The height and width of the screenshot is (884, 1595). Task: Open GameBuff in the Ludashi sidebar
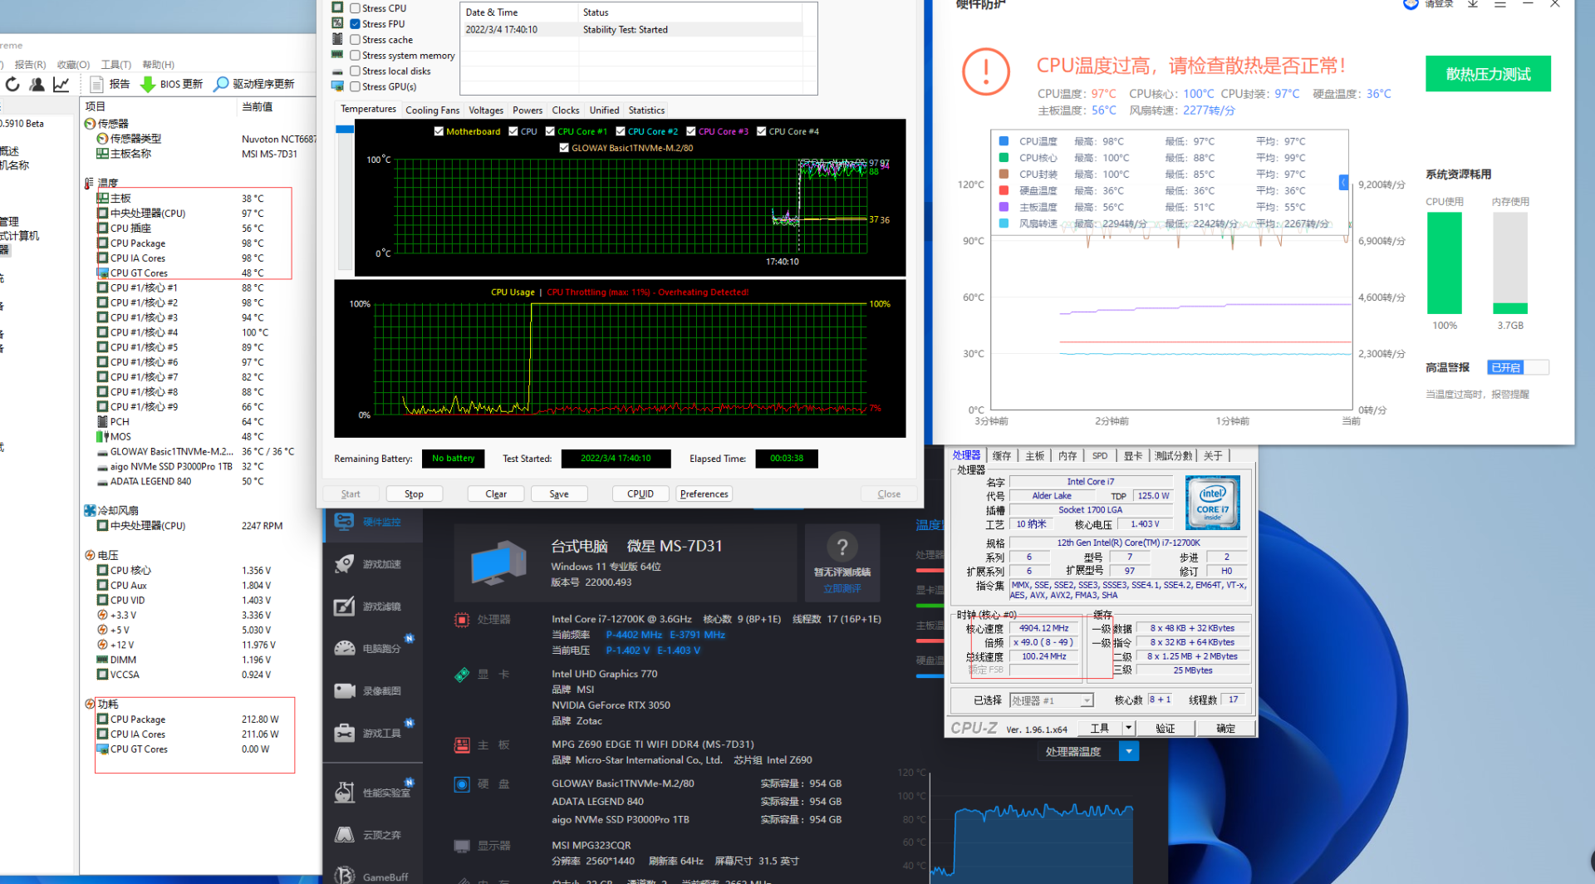[x=372, y=877]
